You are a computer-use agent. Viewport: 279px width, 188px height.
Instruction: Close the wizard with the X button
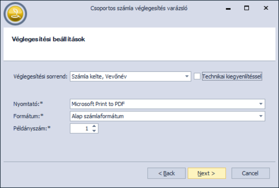[266, 8]
